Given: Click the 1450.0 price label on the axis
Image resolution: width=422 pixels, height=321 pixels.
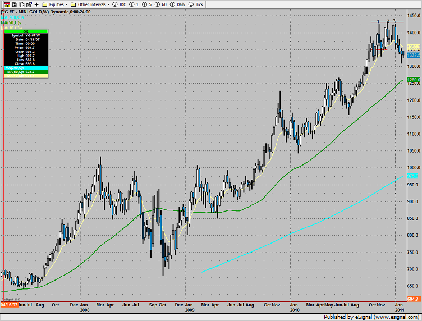Looking at the screenshot, I should (414, 16).
